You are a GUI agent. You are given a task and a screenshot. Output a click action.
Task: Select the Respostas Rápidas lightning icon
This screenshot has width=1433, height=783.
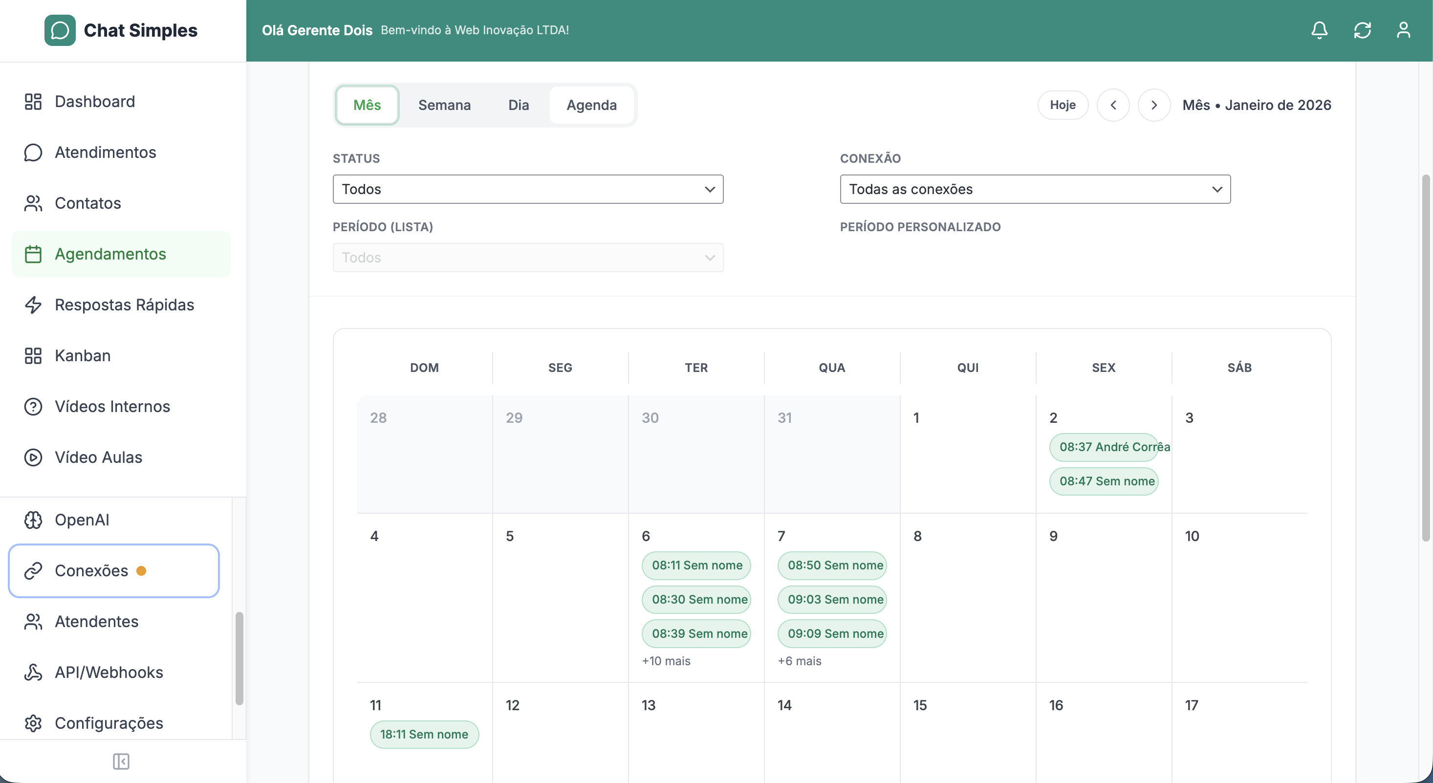pos(32,305)
